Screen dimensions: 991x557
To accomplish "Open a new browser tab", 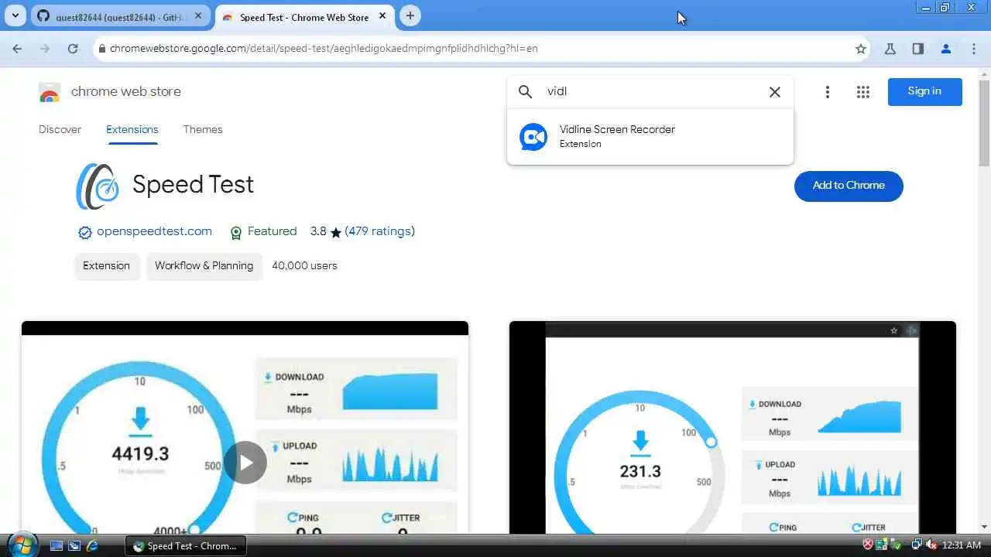I will coord(410,15).
